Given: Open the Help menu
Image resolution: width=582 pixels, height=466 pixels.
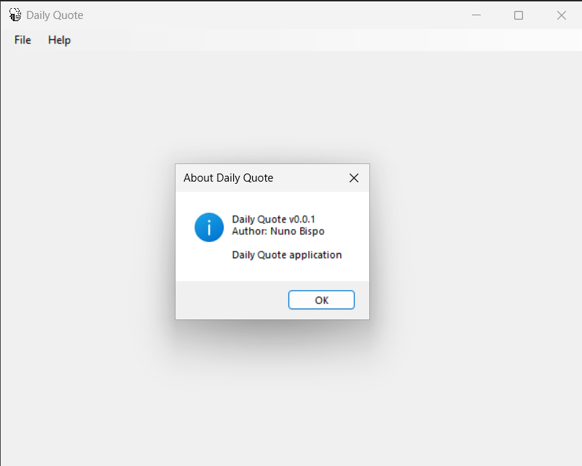Looking at the screenshot, I should point(60,40).
